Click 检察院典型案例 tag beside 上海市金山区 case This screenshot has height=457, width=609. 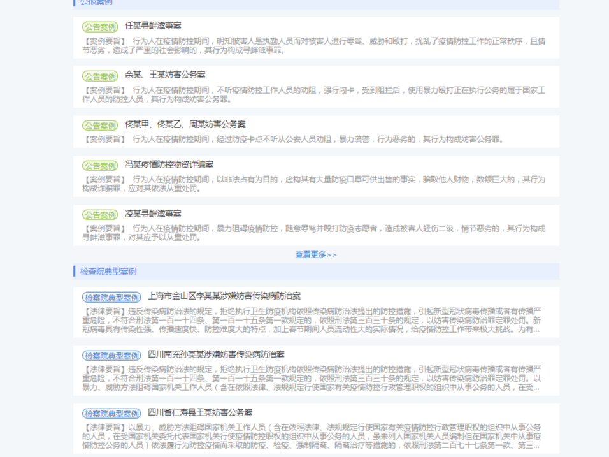click(x=111, y=298)
